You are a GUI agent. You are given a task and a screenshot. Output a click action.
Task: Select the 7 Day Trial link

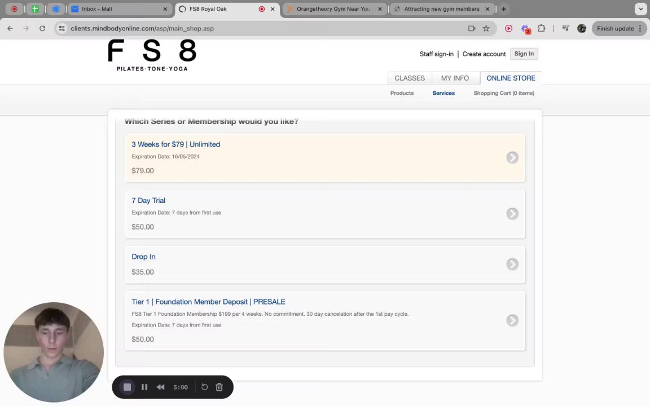(148, 201)
